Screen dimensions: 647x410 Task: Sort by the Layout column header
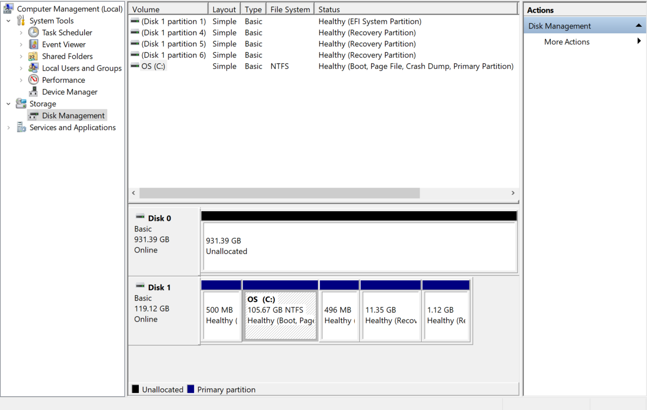point(224,9)
